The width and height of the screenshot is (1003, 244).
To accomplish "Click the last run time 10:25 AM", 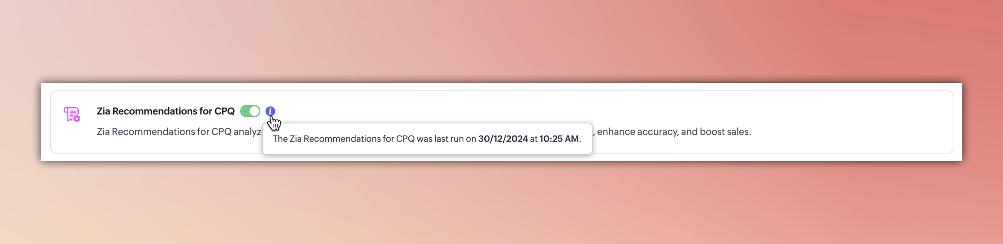I will (559, 139).
